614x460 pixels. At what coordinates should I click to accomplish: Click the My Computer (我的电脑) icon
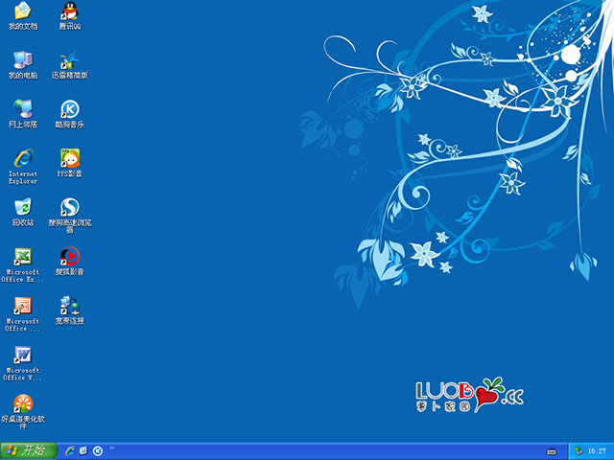[x=23, y=60]
